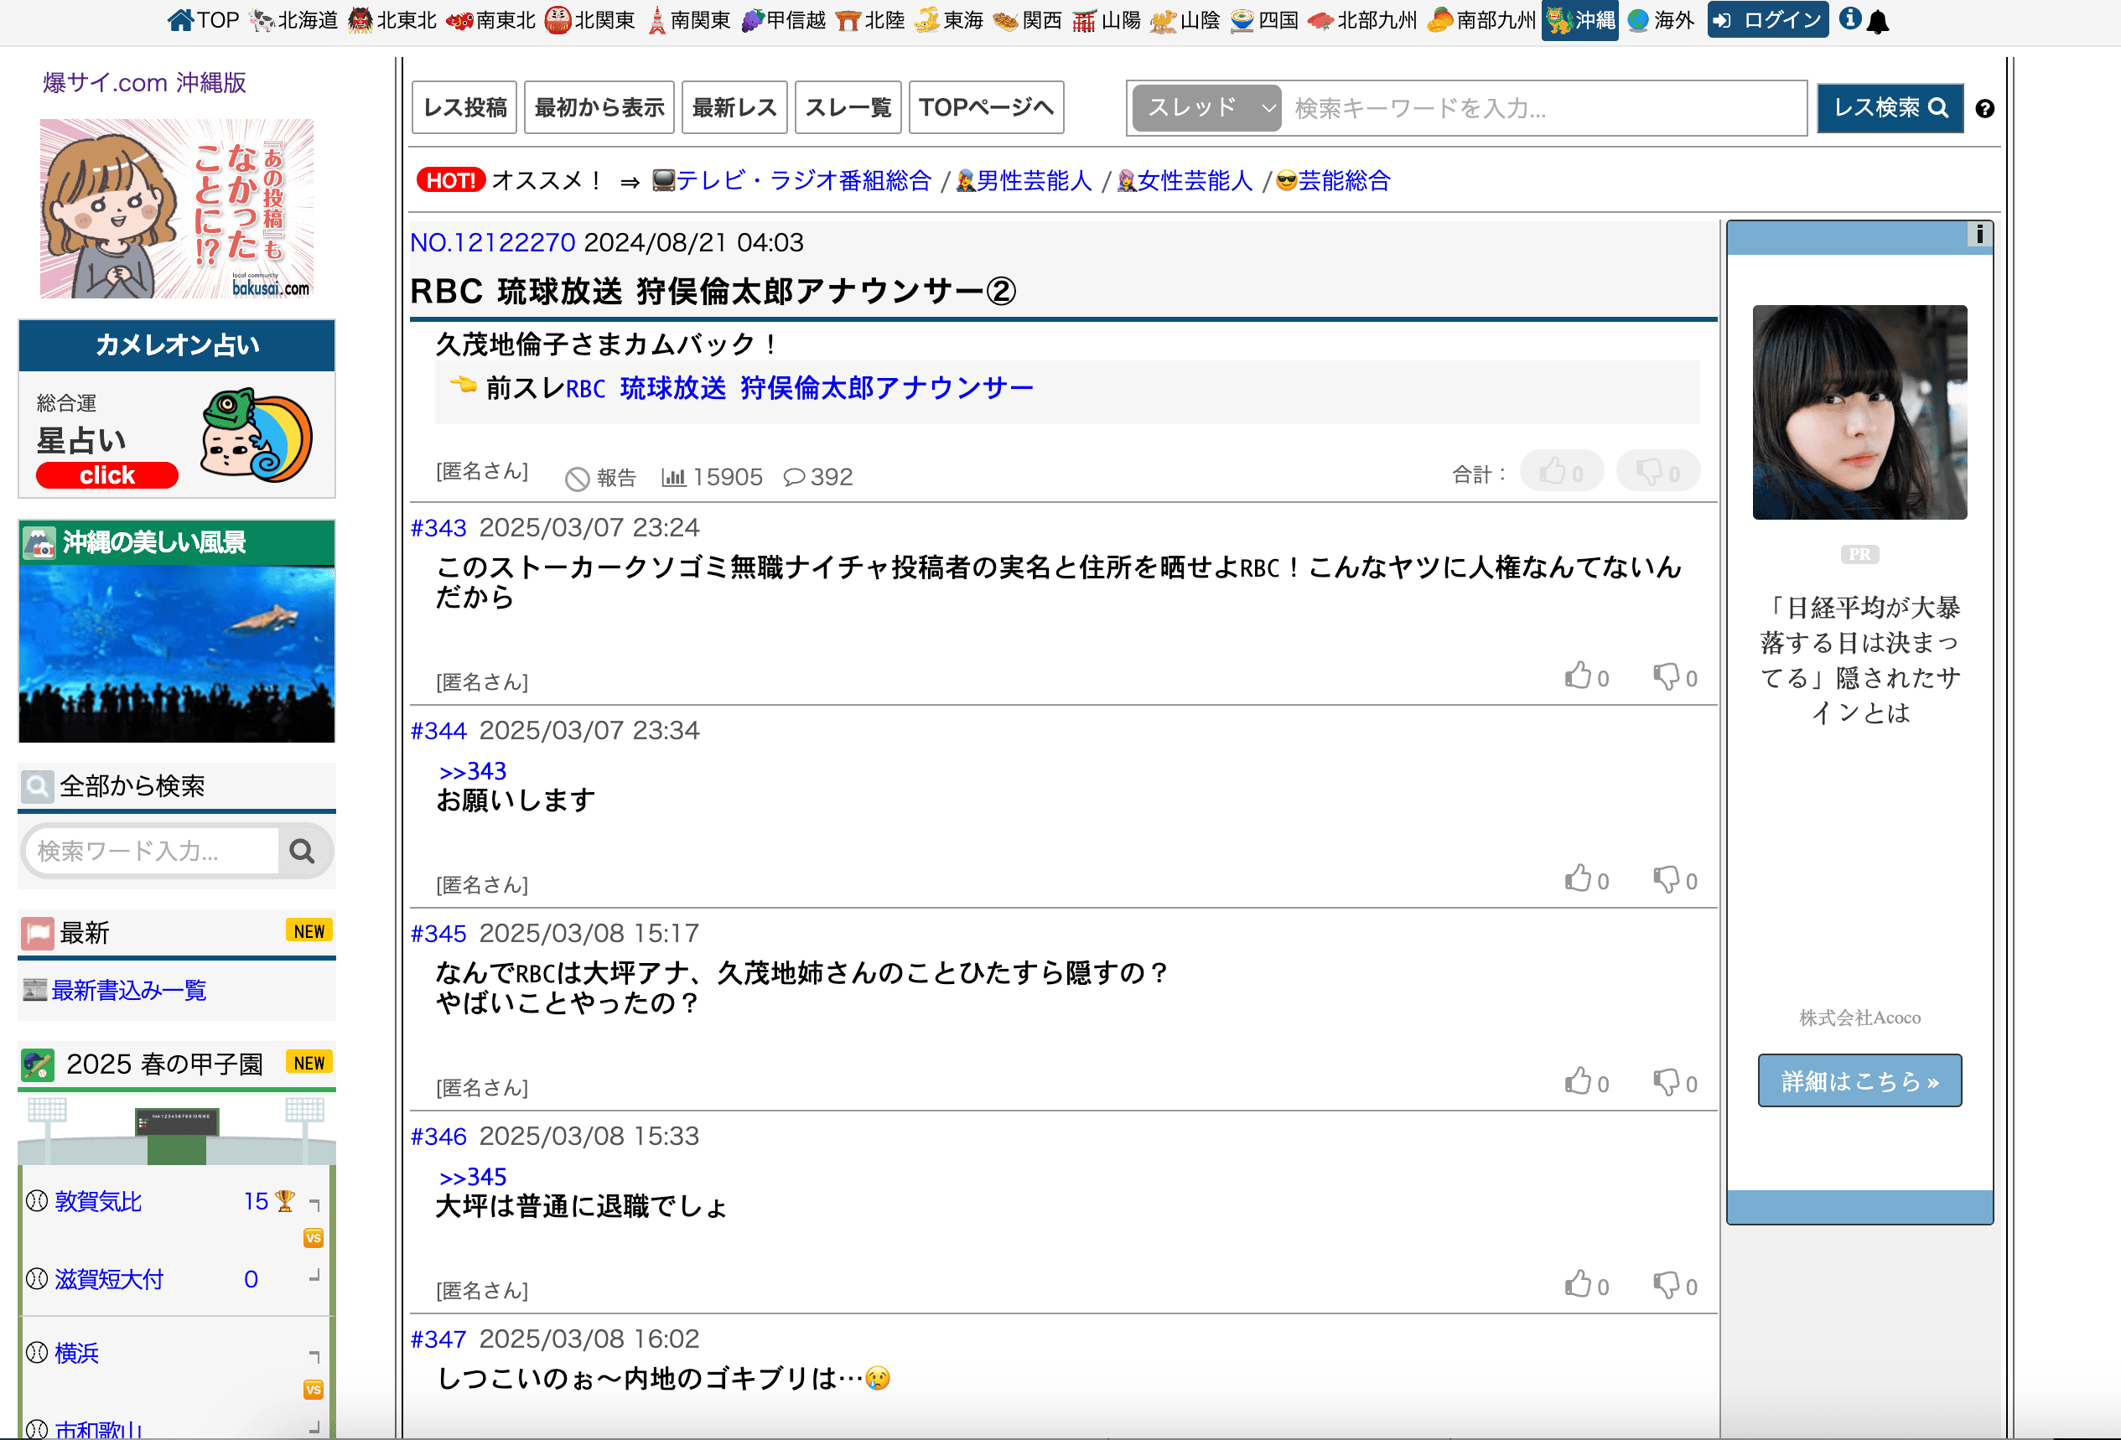Click the report (報告) icon on thread
The image size is (2121, 1440).
pos(577,478)
